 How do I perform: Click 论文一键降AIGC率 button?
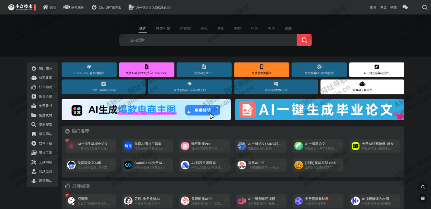click(x=103, y=87)
